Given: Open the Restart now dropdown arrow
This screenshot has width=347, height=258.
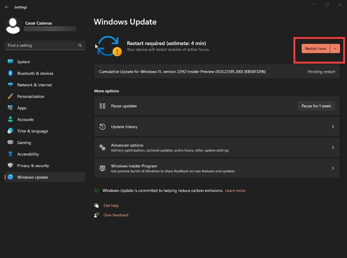Looking at the screenshot, I should point(335,48).
